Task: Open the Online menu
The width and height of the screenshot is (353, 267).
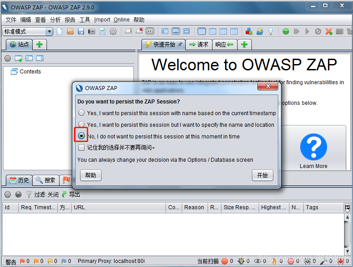Action: (x=122, y=20)
